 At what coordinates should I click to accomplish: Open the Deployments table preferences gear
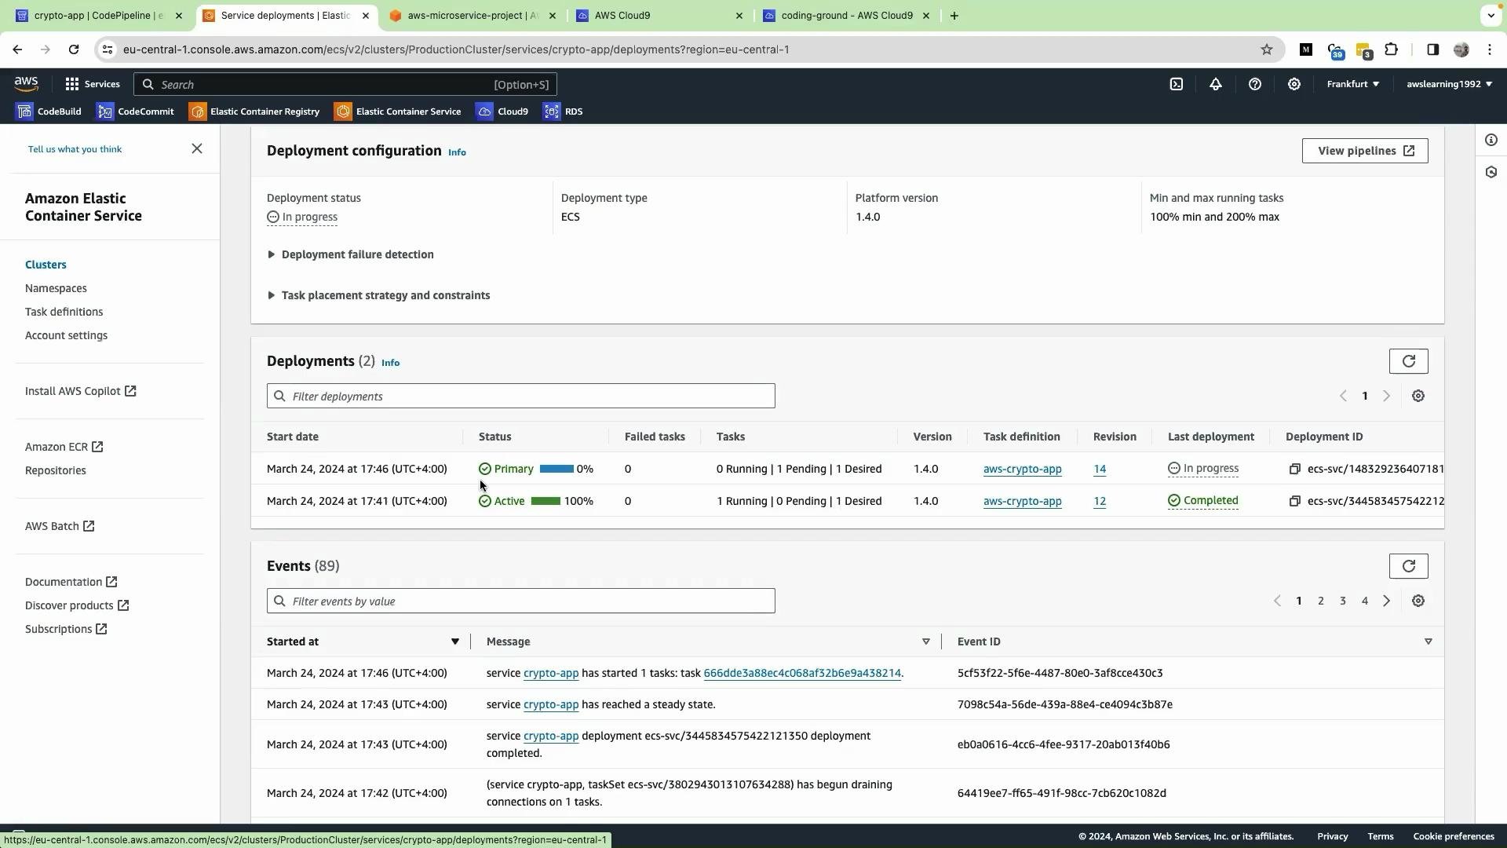1418,397
